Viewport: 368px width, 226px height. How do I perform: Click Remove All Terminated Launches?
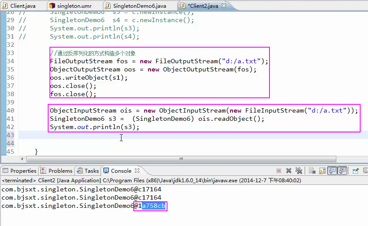click(x=299, y=171)
